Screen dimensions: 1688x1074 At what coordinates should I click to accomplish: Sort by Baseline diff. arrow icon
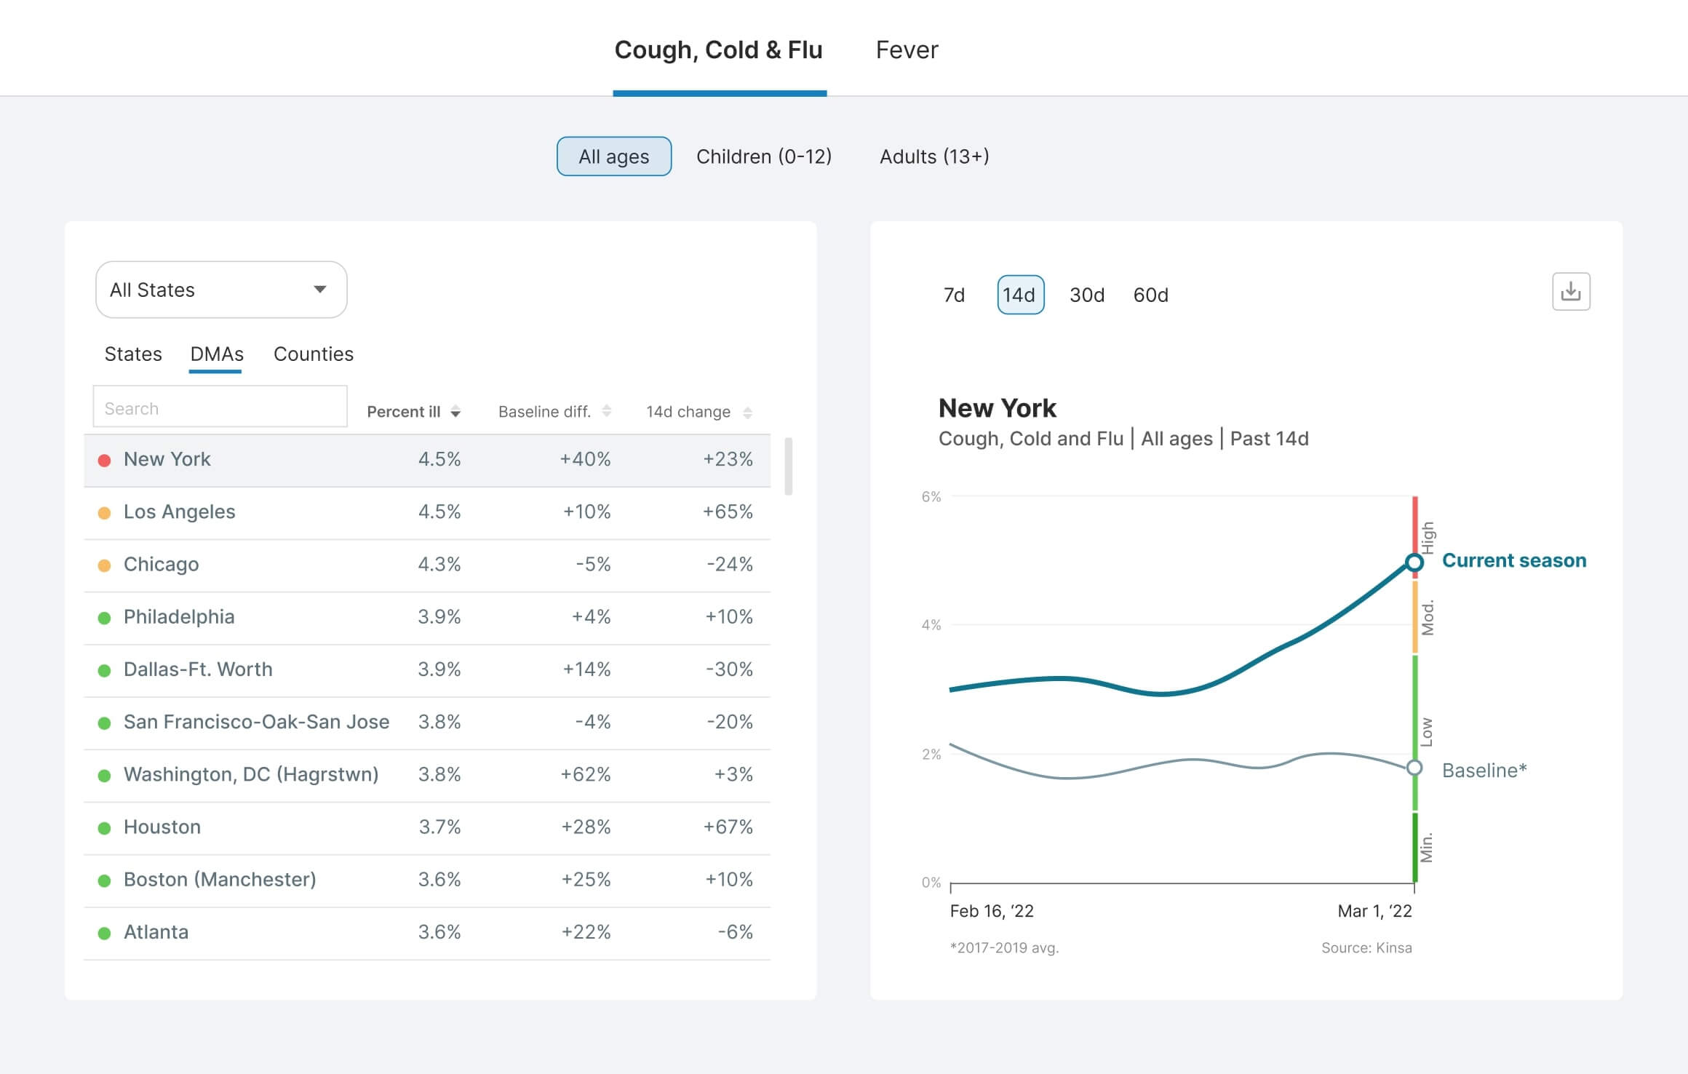pyautogui.click(x=606, y=412)
